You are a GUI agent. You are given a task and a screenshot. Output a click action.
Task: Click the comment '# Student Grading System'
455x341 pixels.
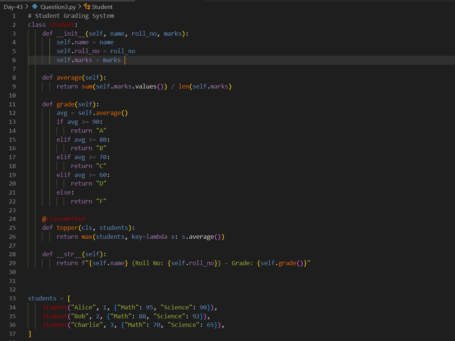(x=71, y=16)
